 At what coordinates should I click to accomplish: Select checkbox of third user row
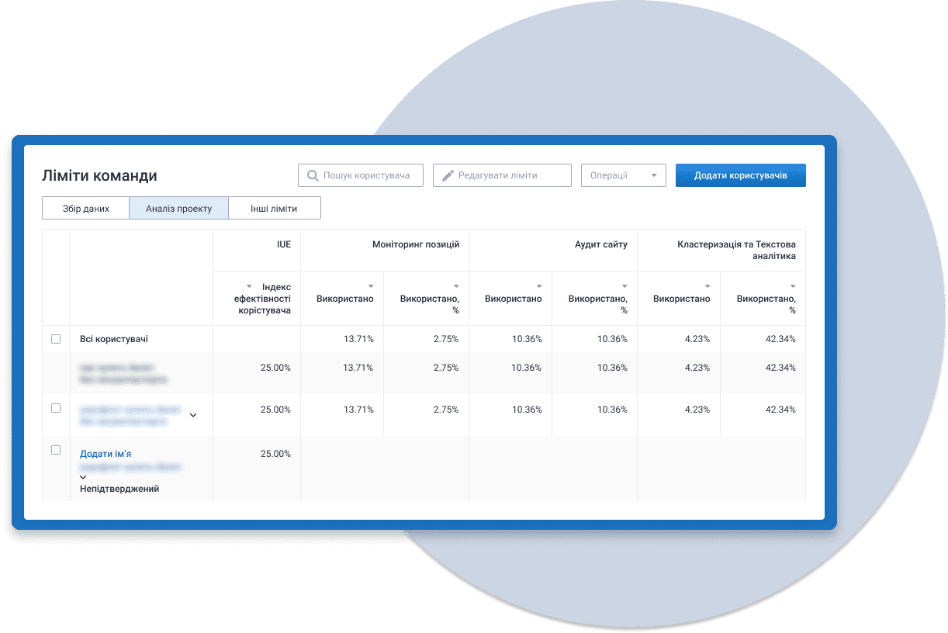point(56,408)
